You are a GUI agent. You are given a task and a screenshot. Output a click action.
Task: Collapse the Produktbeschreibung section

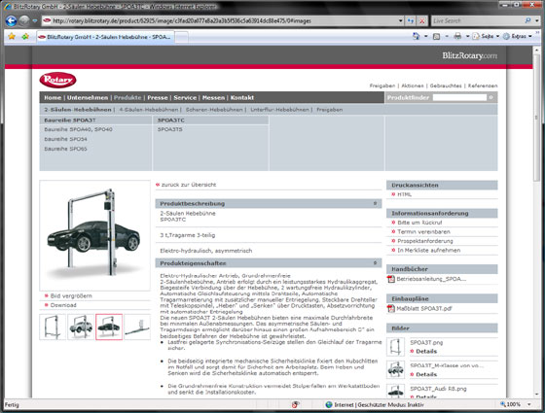coord(375,203)
